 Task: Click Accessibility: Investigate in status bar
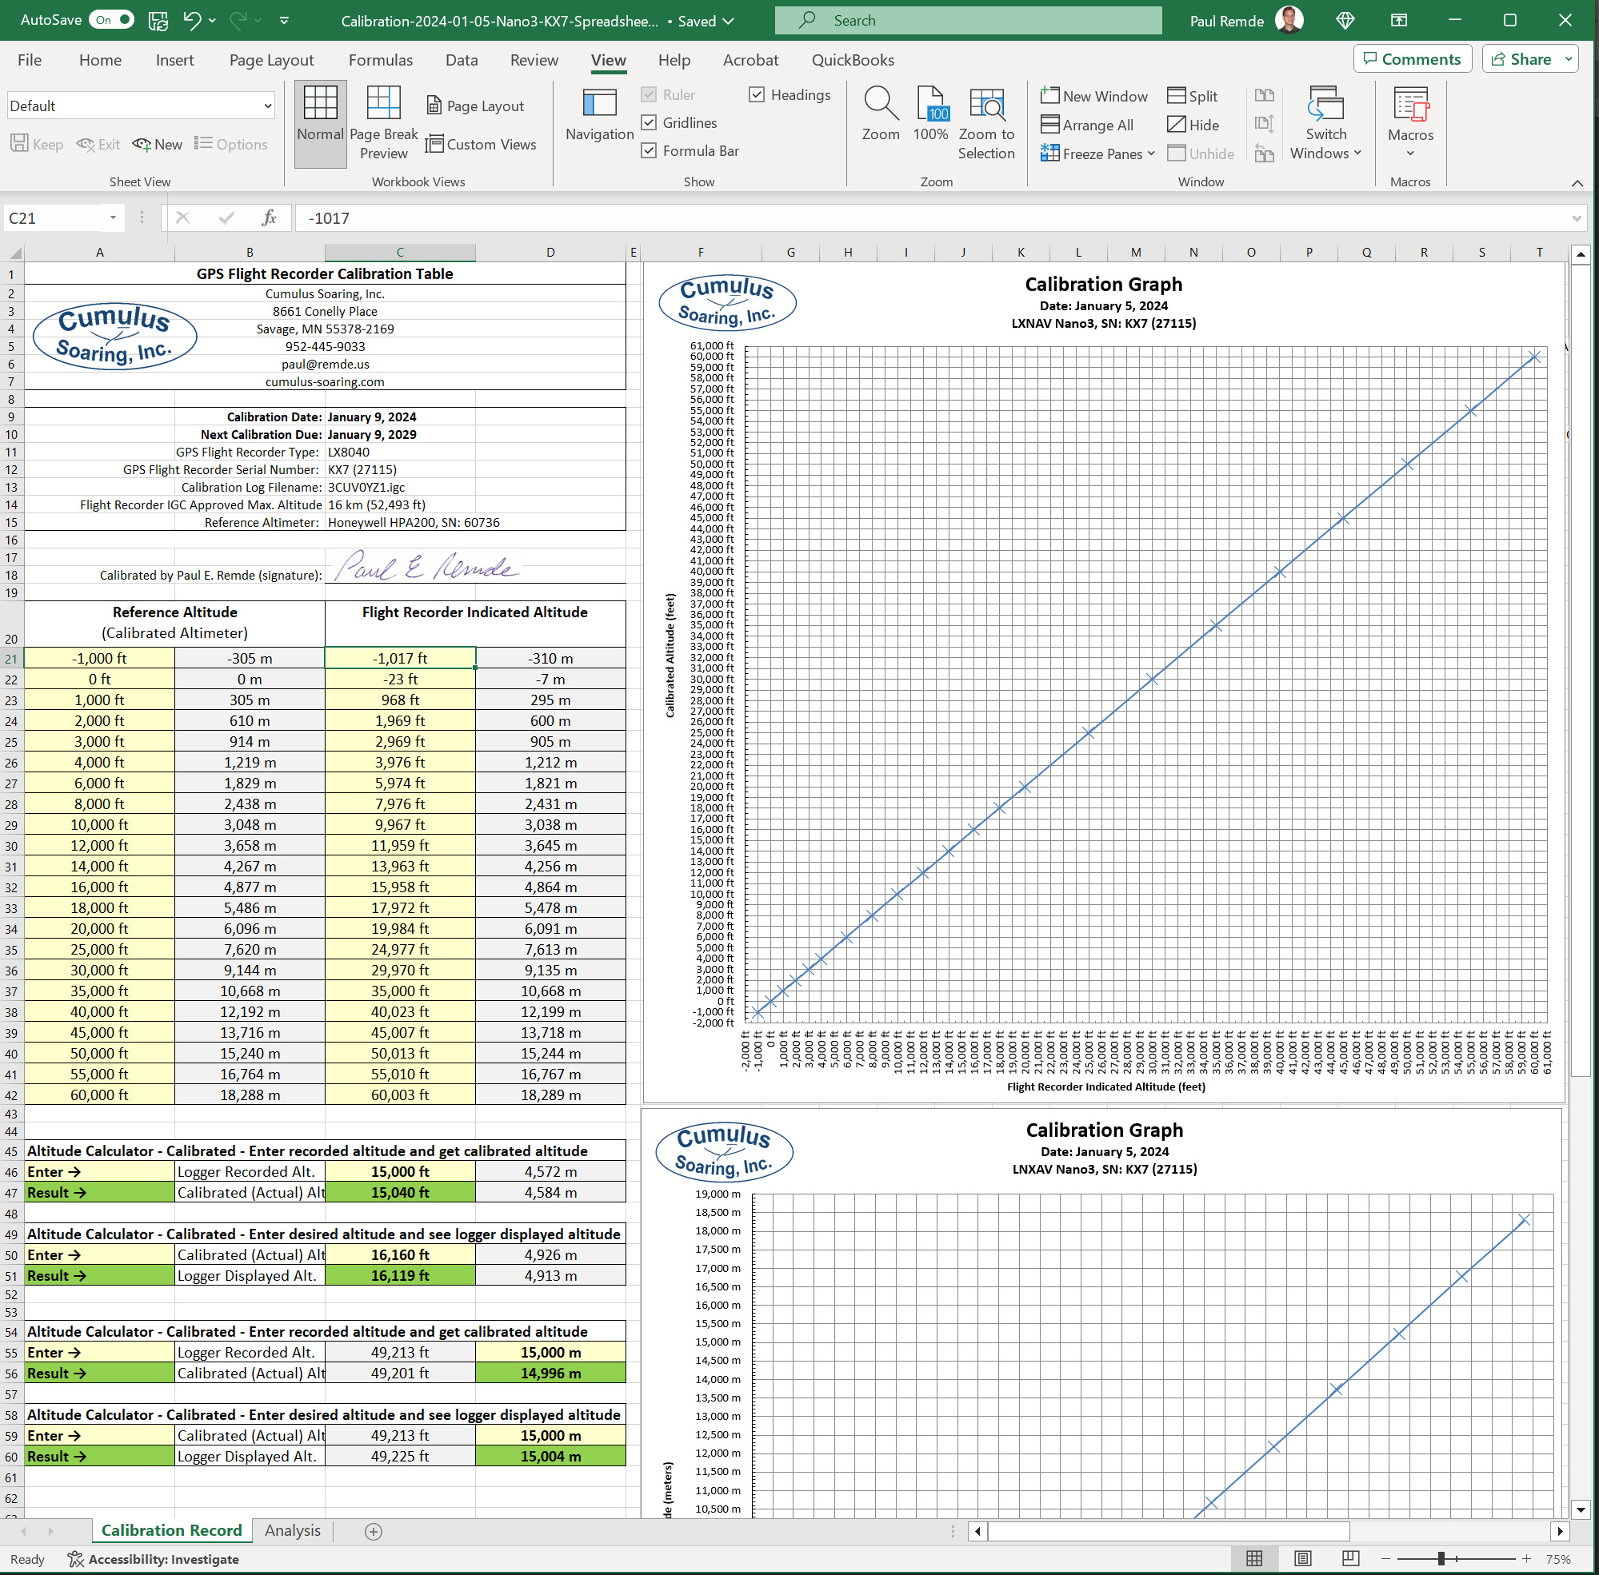[153, 1558]
